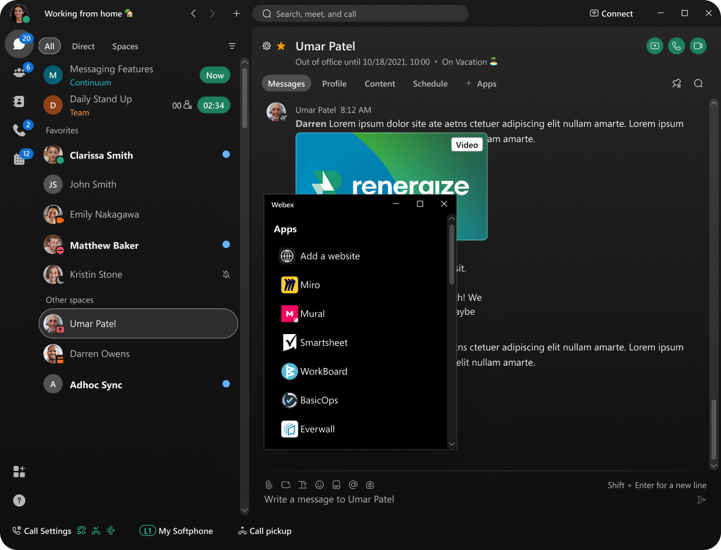Open the emoji picker
This screenshot has height=550, width=721.
(320, 484)
